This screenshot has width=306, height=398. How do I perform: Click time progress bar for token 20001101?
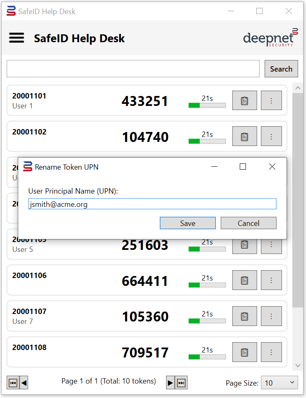point(207,105)
